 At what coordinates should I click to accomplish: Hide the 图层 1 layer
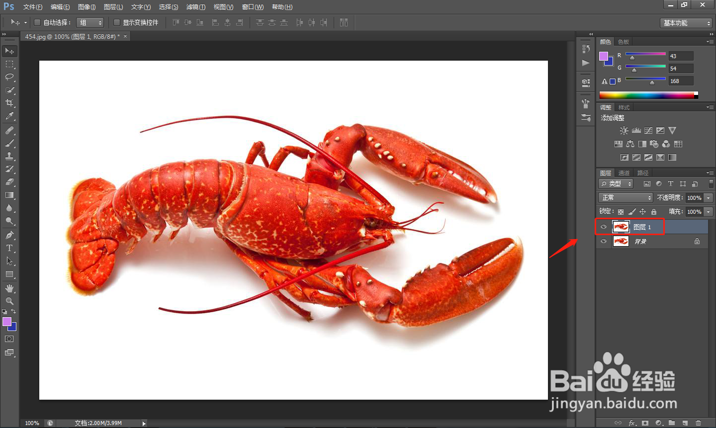[x=604, y=227]
